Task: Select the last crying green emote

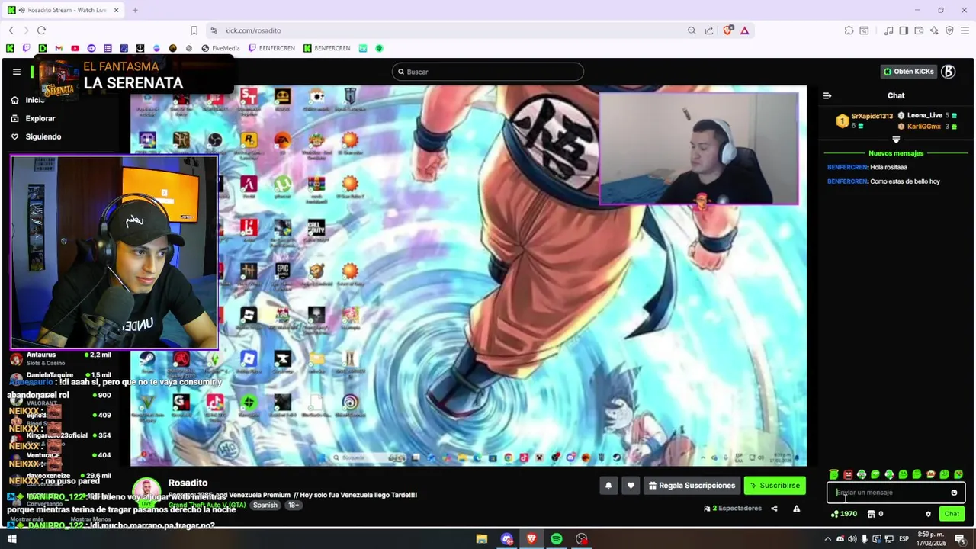Action: click(x=958, y=474)
